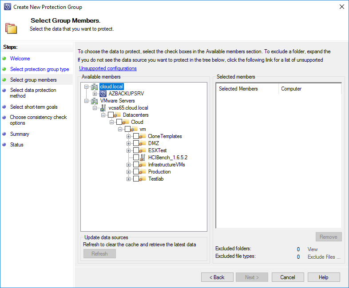Click the cloud.local domain icon
Screen dimensions: 349x288
coord(94,87)
